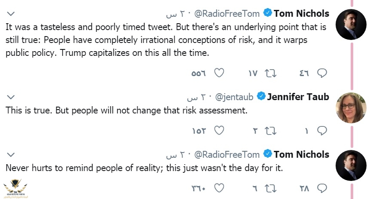Open options chevron on last Tom Nichols tweet
Viewport: 370px width, 199px height.
coord(11,154)
